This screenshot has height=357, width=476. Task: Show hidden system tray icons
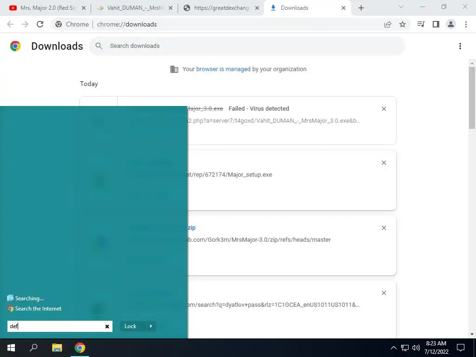coord(393,348)
